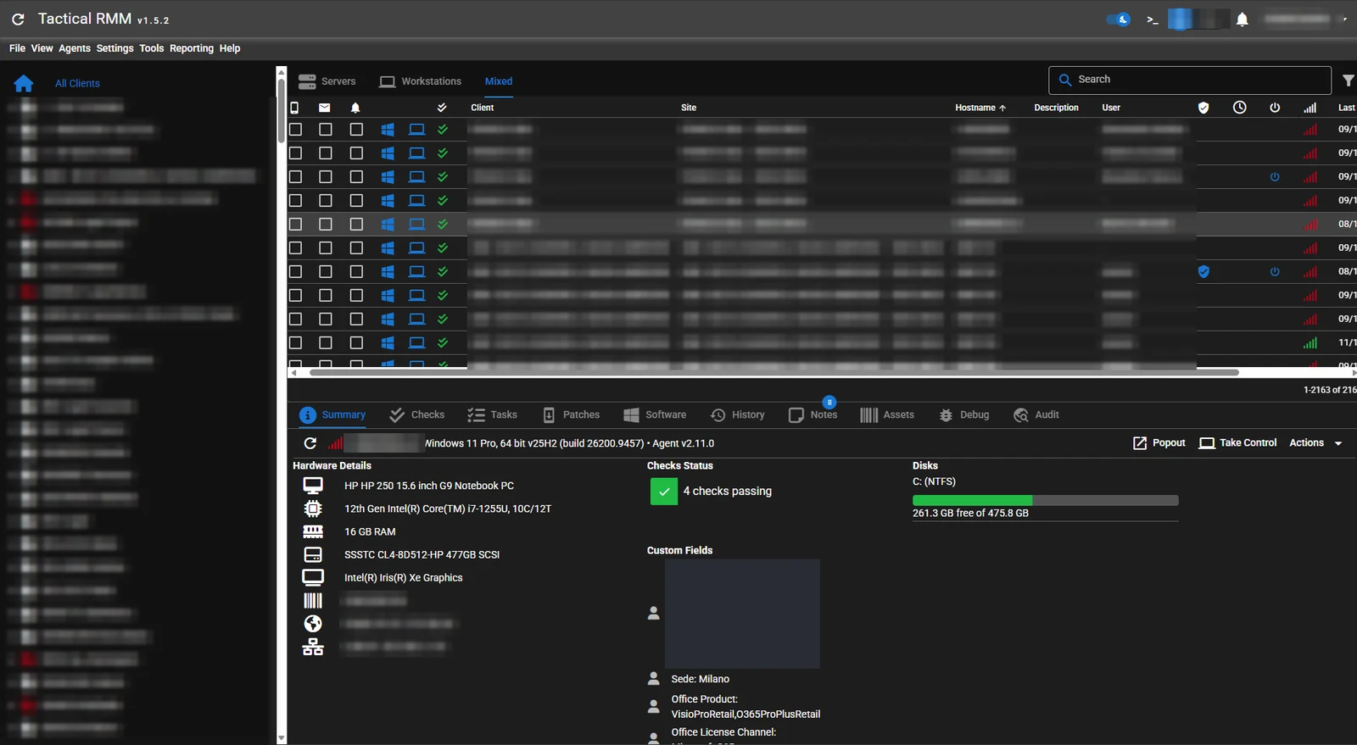Click the CPU chip icon in Hardware Details
Screen dimensions: 1357x745
pos(313,509)
